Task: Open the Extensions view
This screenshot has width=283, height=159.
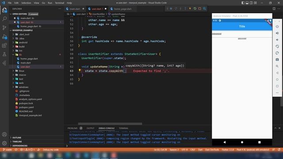Action: pos(4,45)
